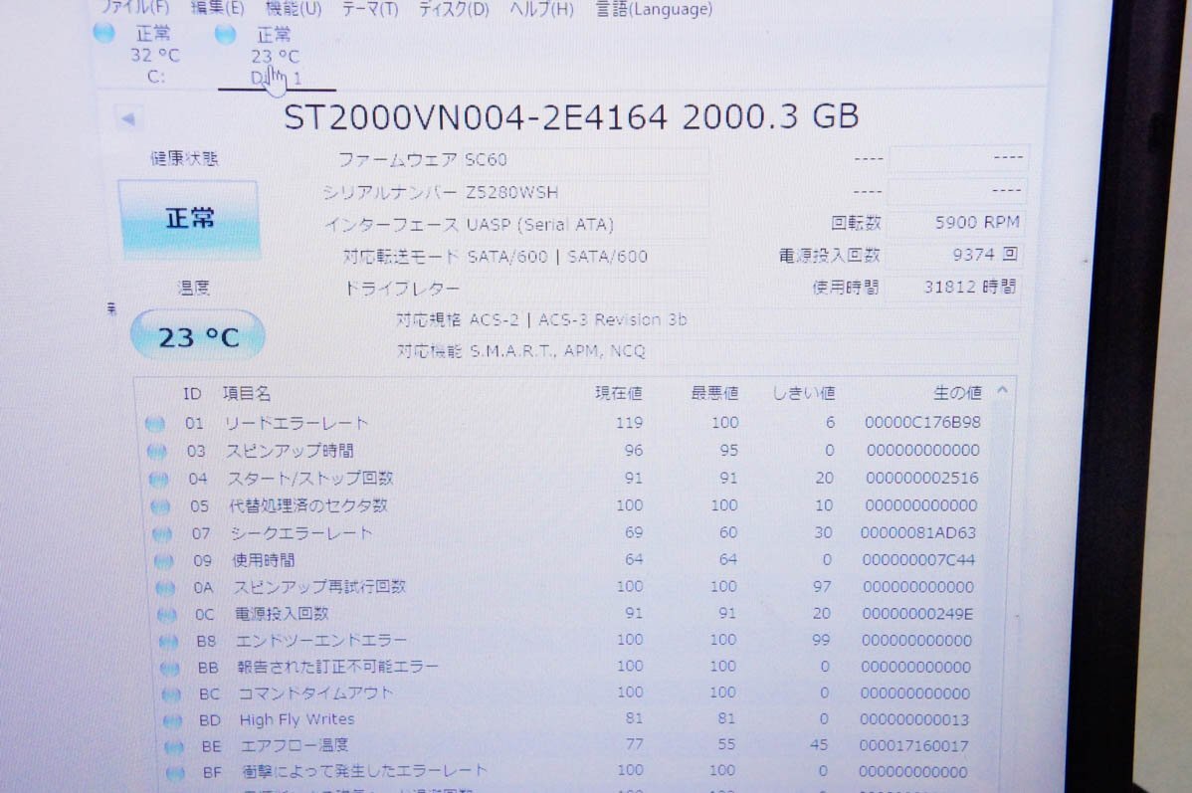Open the ディスク(D) menu
Viewport: 1192px width, 793px height.
click(x=452, y=9)
